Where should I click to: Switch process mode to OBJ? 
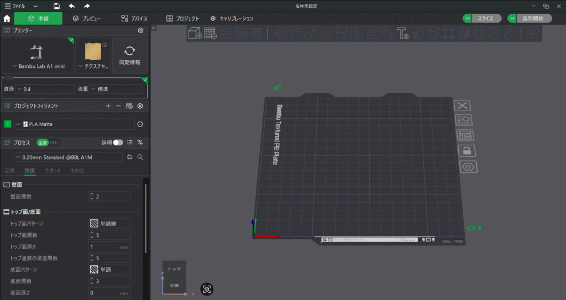(x=54, y=143)
